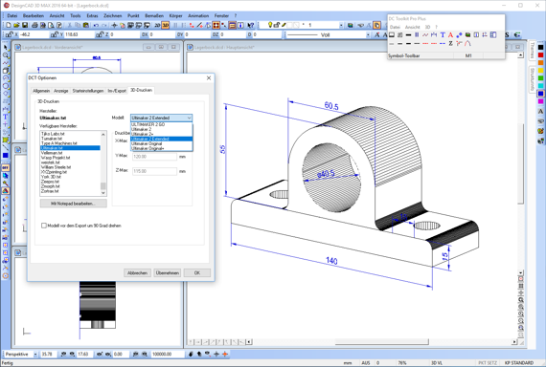Open Datei menu in DC Toolkit panel
Image resolution: width=546 pixels, height=367 pixels.
click(x=395, y=27)
